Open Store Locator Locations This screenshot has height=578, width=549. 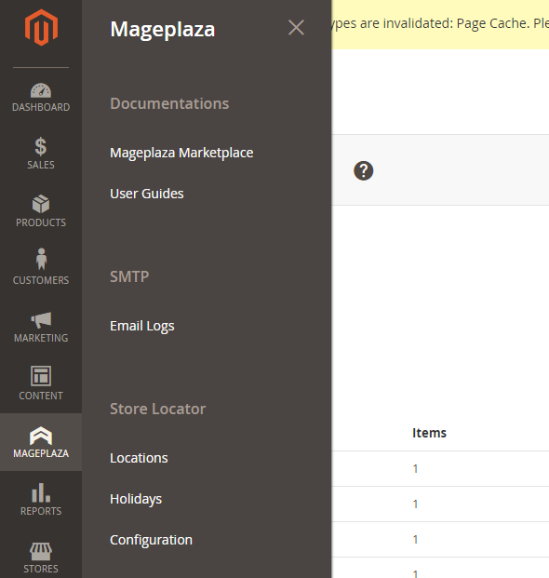point(139,458)
